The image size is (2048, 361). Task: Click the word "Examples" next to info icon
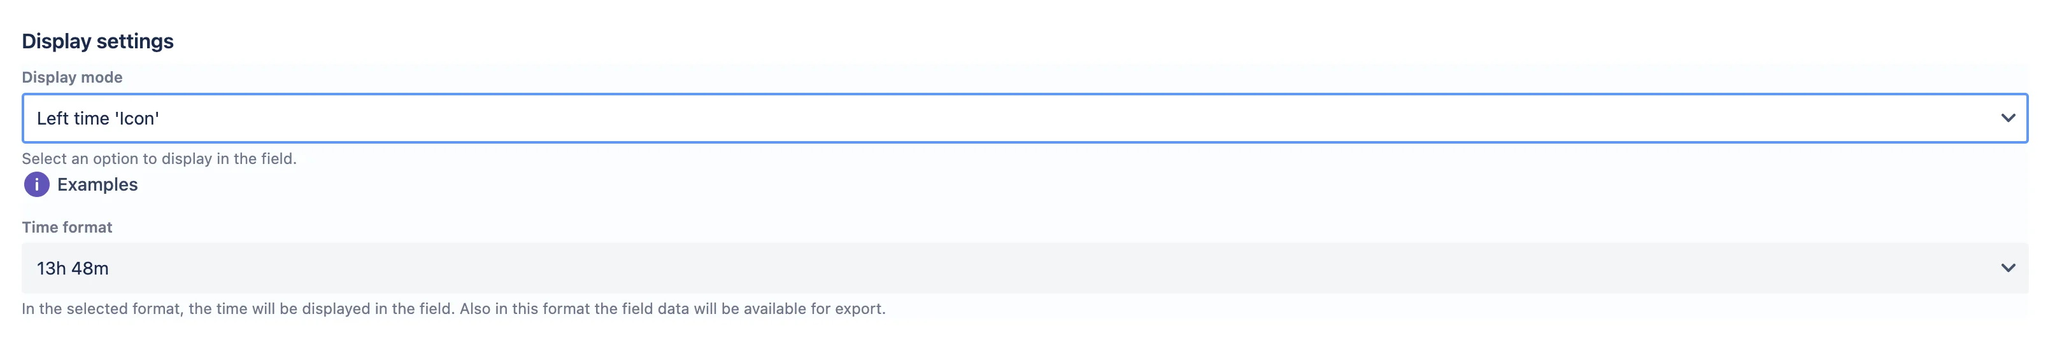[97, 184]
